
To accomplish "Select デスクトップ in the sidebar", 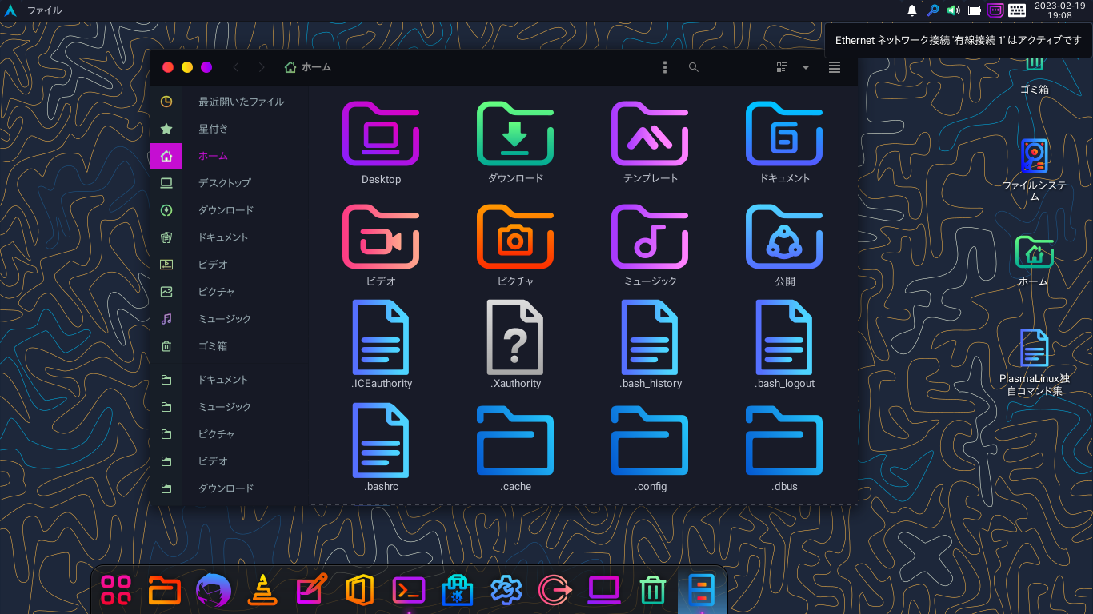I will [x=225, y=183].
